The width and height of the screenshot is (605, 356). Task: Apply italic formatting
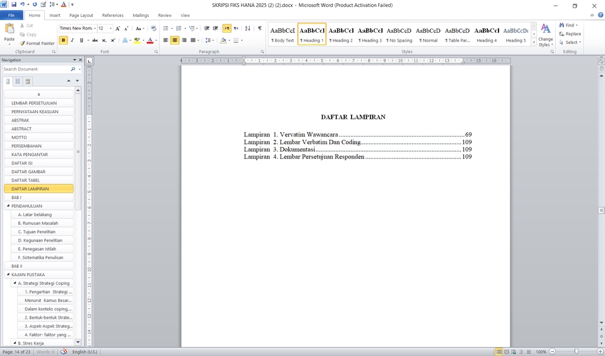(72, 40)
